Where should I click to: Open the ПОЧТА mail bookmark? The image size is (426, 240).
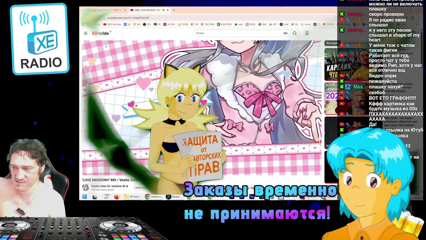coord(328,24)
